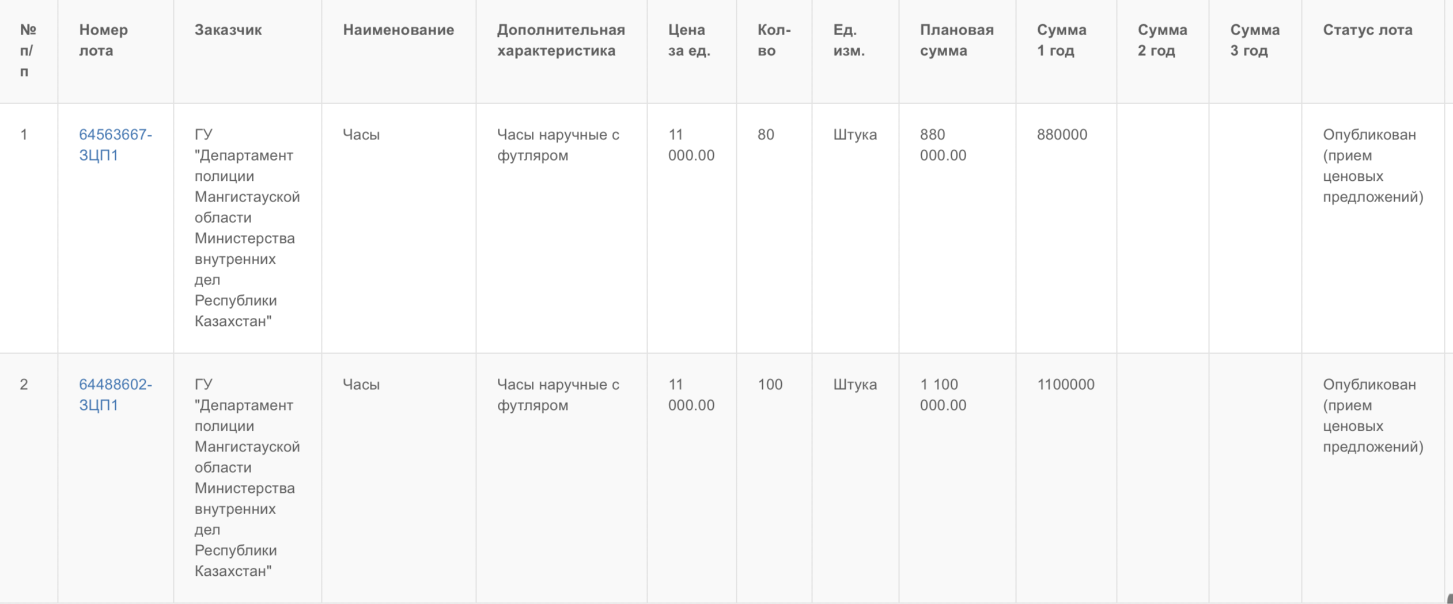
Task: Click the "Сумма 3 год" column header
Action: (x=1255, y=40)
